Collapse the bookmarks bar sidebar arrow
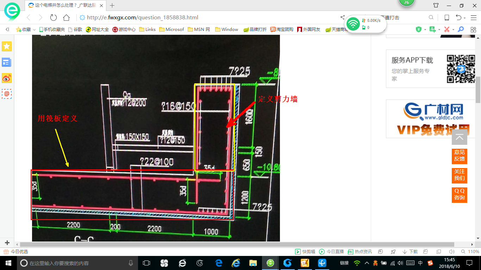481x270 pixels. tap(7, 30)
